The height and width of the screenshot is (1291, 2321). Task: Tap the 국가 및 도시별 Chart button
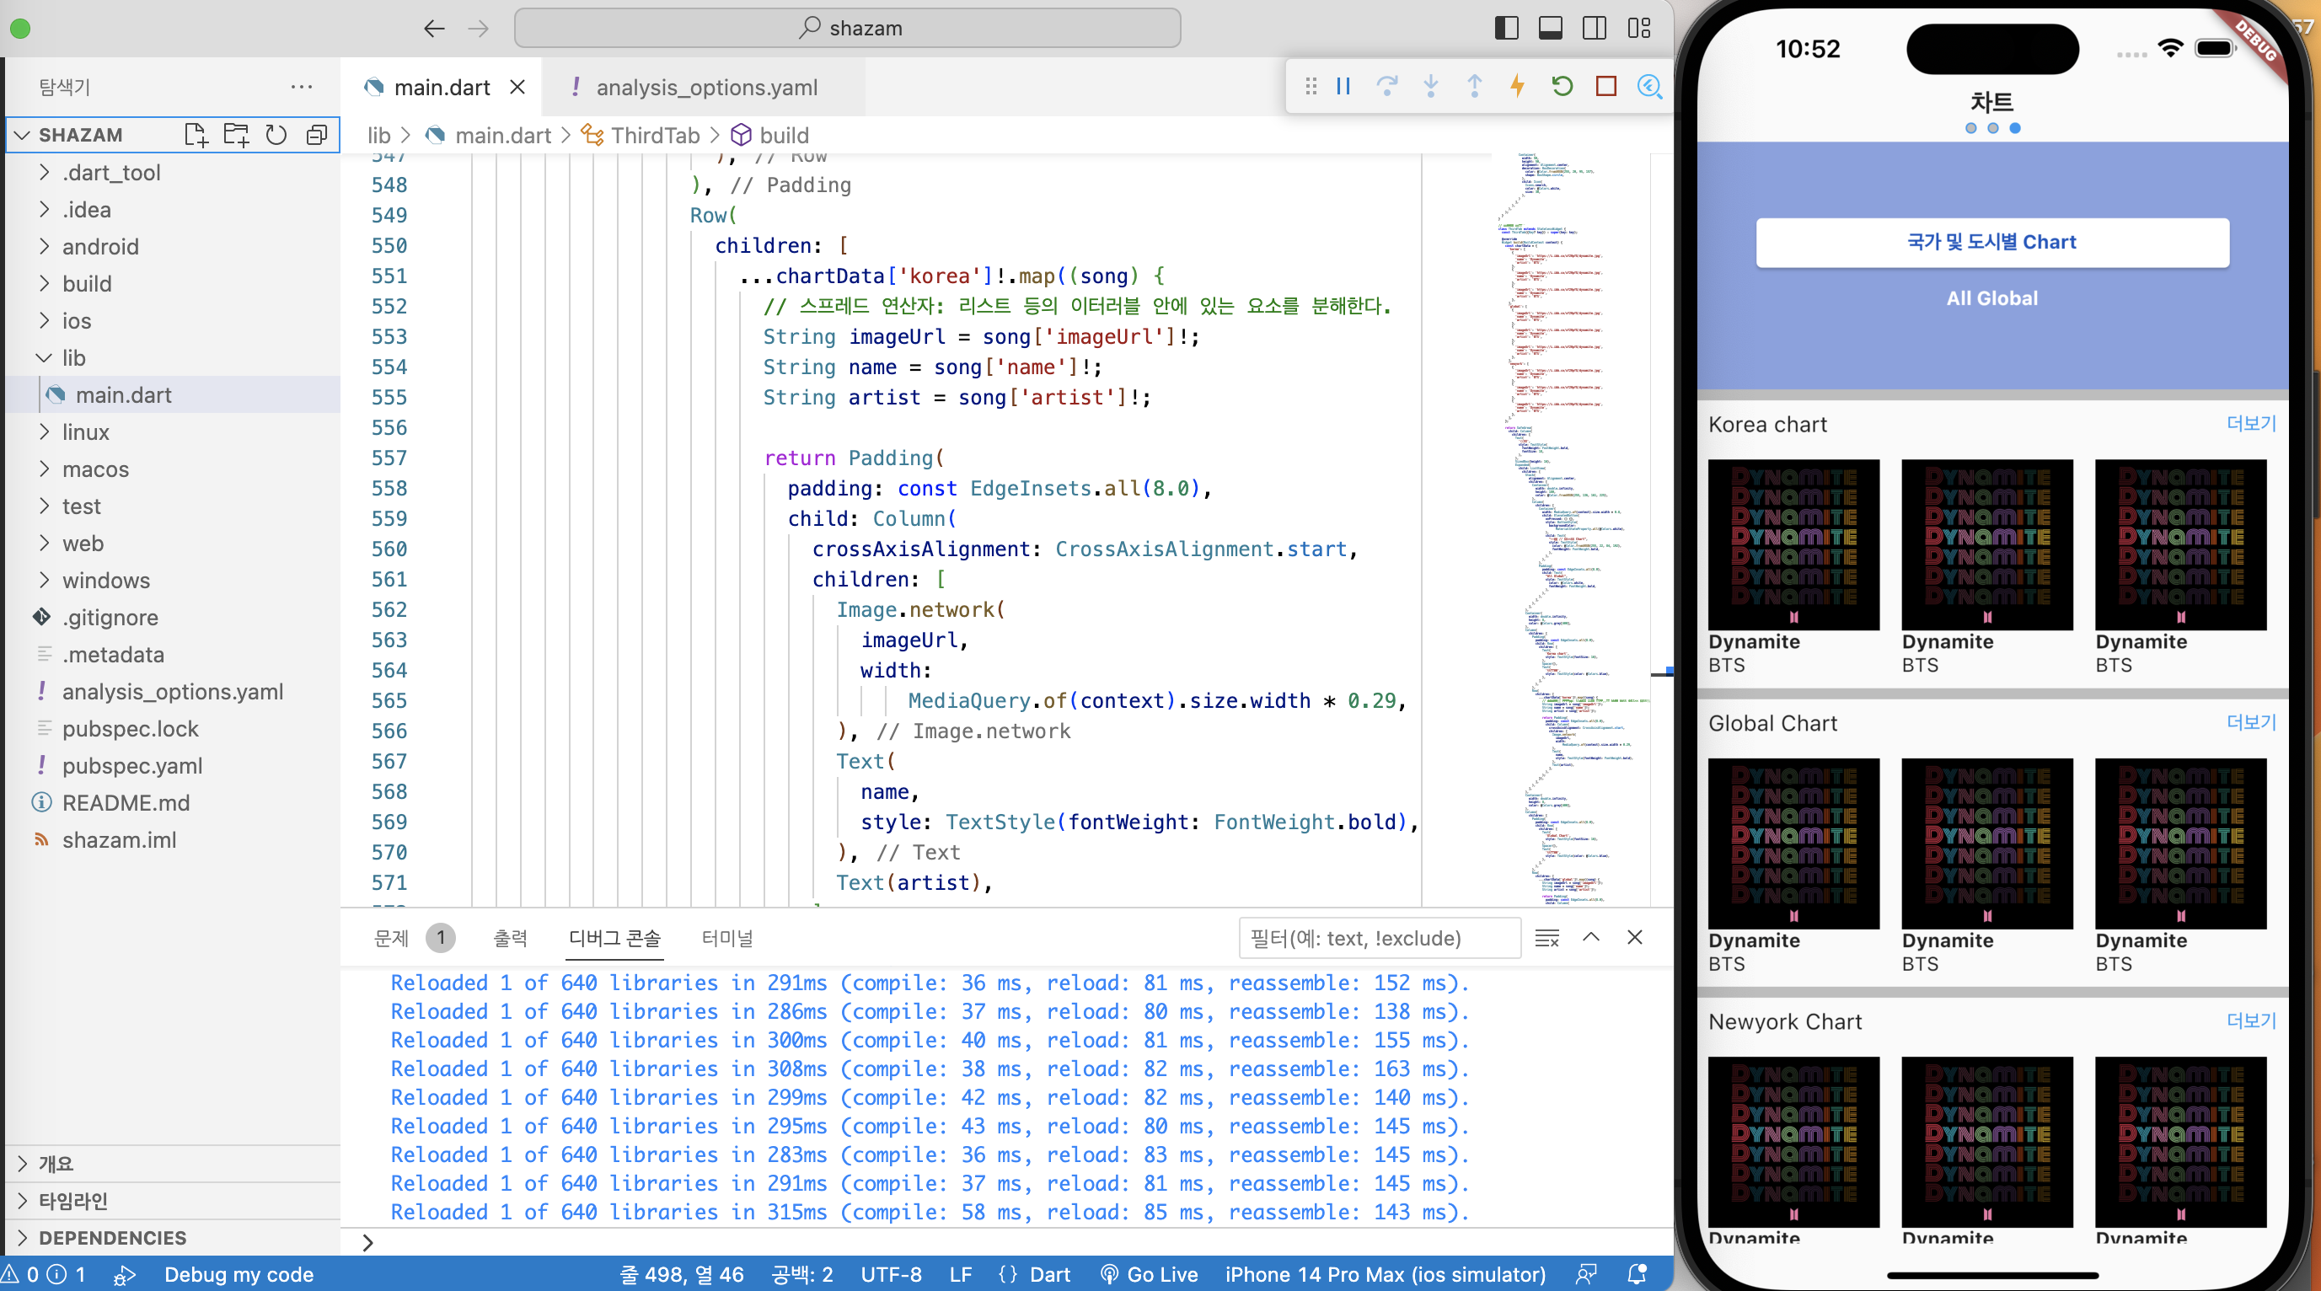(x=1992, y=243)
